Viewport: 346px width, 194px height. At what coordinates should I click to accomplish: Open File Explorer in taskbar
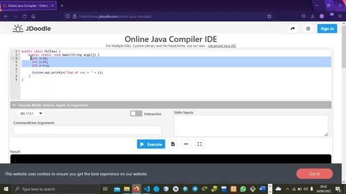[127, 189]
